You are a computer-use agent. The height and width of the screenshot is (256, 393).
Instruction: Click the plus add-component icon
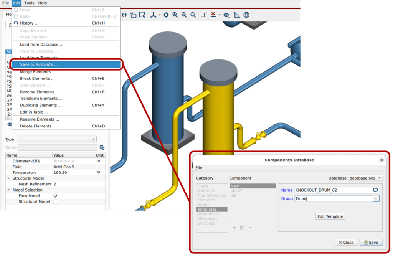234,228
